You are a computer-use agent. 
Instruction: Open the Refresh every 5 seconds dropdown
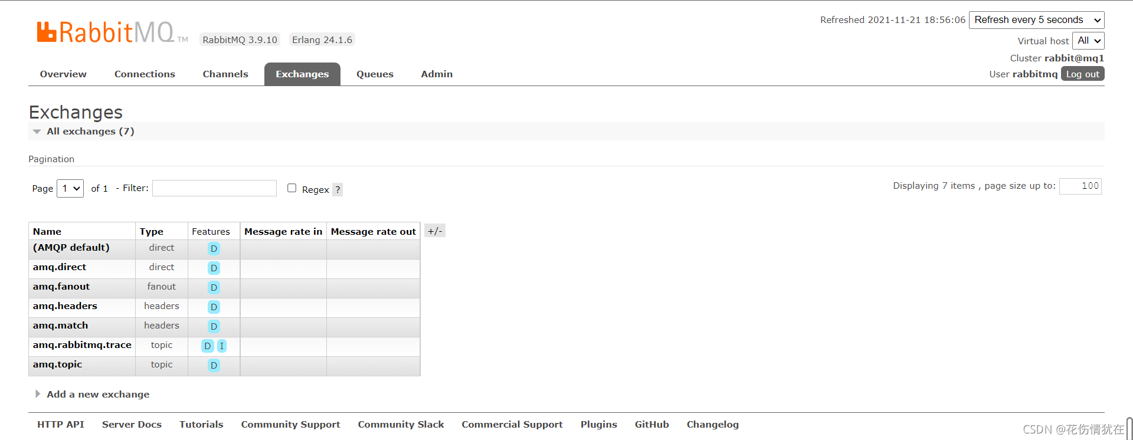pos(1036,19)
